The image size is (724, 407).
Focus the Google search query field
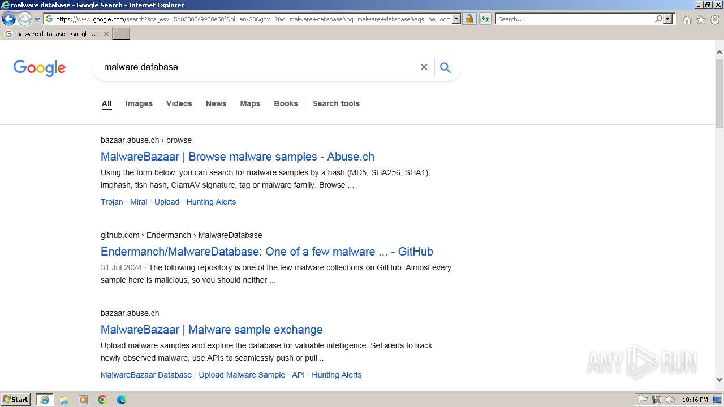click(257, 67)
